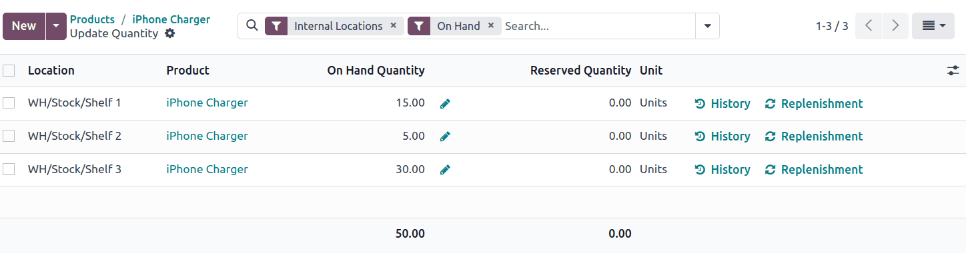Expand the dropdown next to New button
Image resolution: width=966 pixels, height=253 pixels.
pos(56,26)
